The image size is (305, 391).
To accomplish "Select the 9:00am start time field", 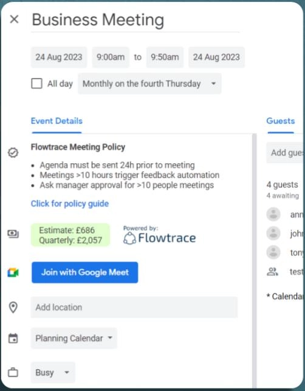I will pyautogui.click(x=111, y=57).
